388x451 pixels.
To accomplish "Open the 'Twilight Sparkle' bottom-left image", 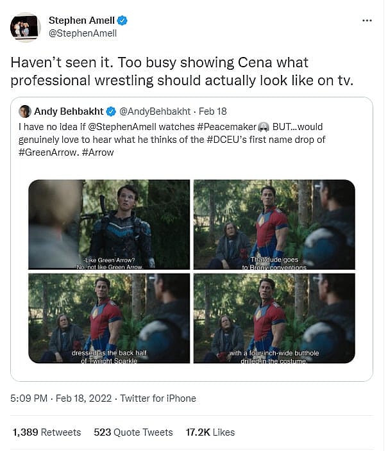I will point(109,318).
